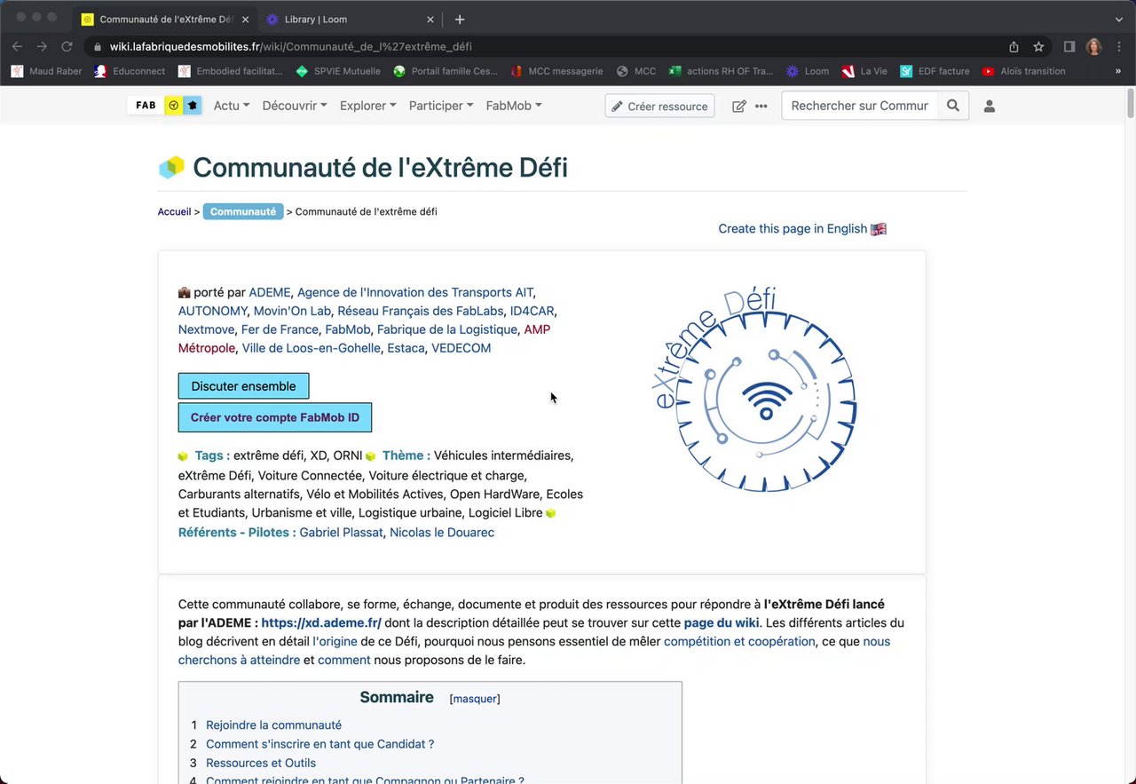Open the SPVIE Mutuelle bookmark
The height and width of the screenshot is (784, 1136).
point(338,71)
